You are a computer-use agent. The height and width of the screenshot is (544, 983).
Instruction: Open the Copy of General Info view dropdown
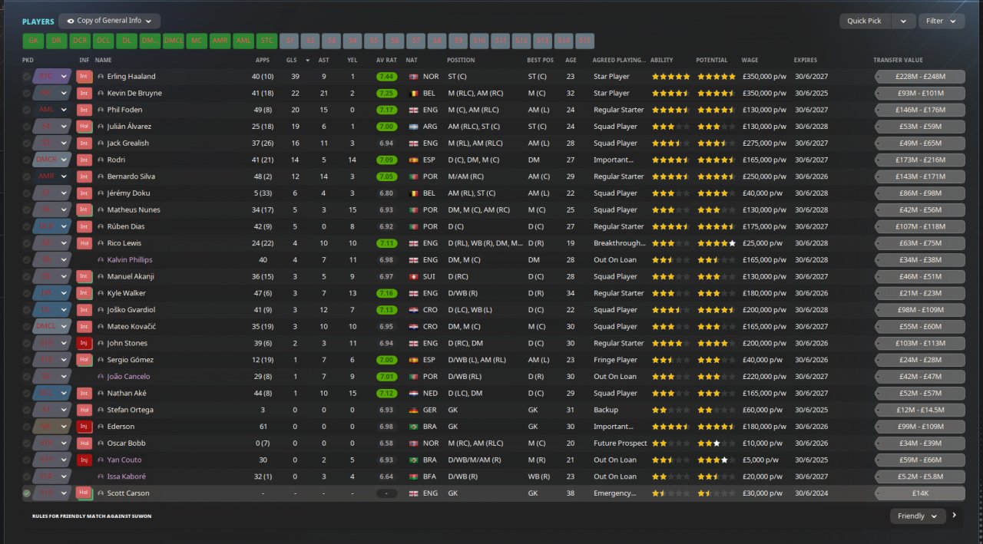(x=110, y=21)
